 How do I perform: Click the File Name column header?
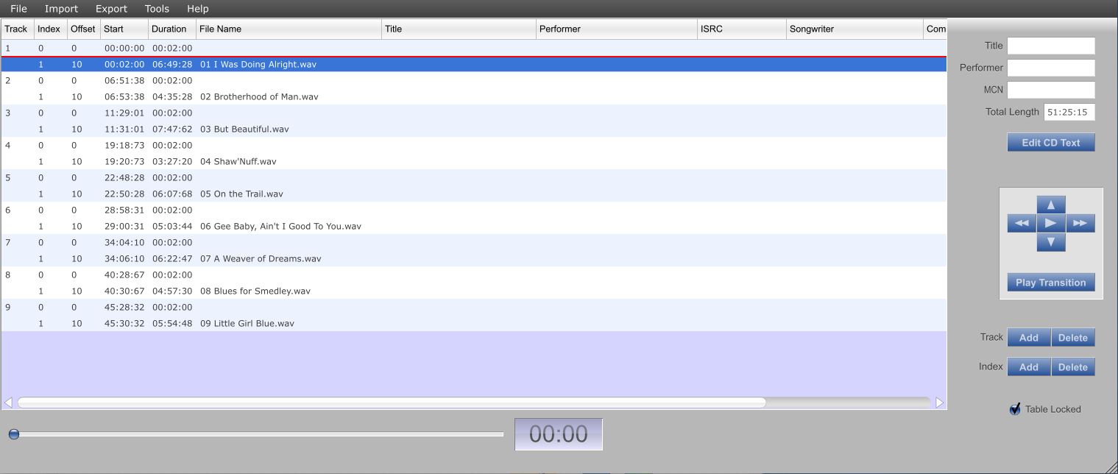coord(289,29)
